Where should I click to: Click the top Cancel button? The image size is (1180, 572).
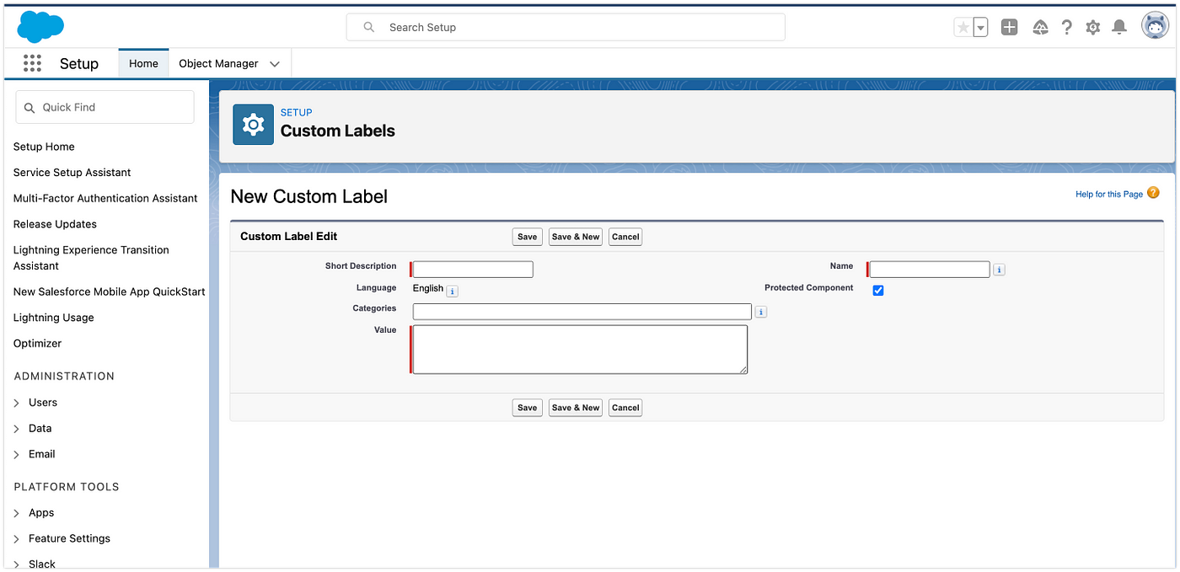click(x=625, y=237)
